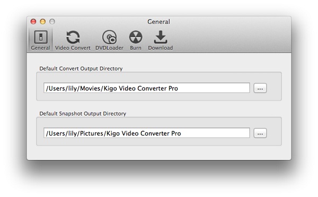Select the Burn preferences icon
Screen dimensions: 318x197
point(136,40)
